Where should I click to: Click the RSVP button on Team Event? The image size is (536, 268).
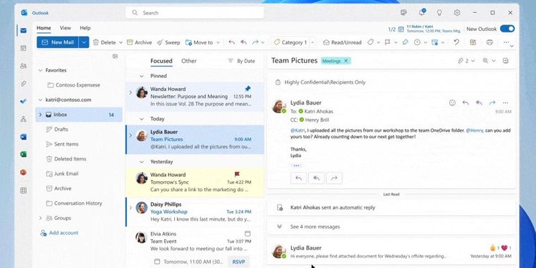click(x=238, y=262)
